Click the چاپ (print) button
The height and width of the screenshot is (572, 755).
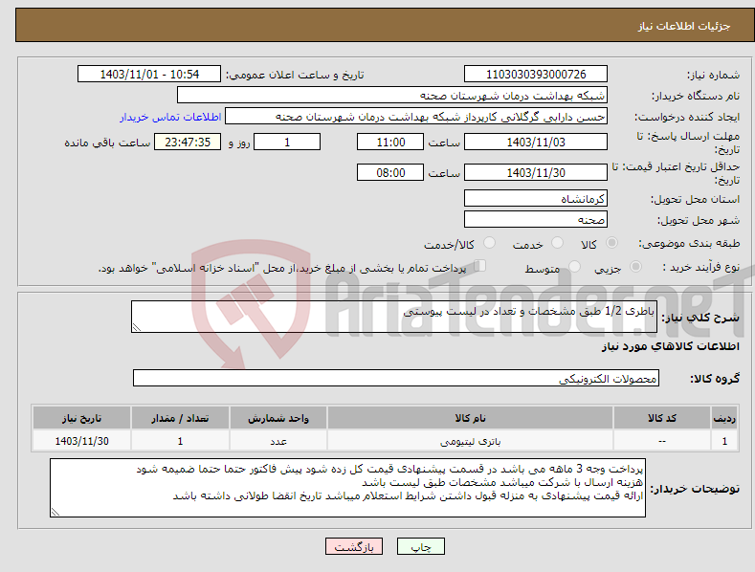point(420,547)
